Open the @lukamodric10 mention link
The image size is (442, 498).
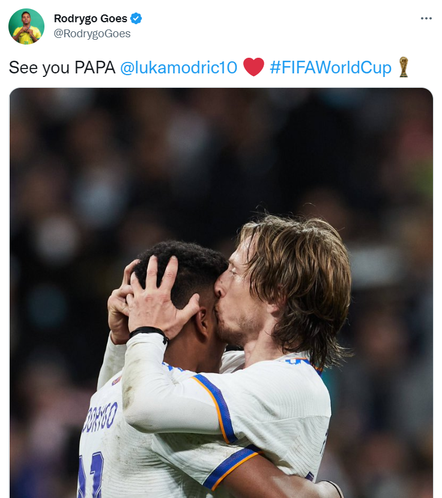coord(178,67)
